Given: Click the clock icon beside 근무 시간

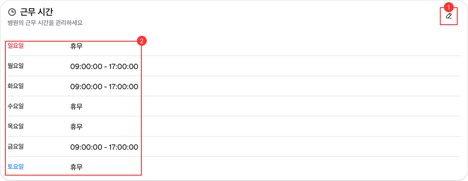Looking at the screenshot, I should click(x=12, y=12).
